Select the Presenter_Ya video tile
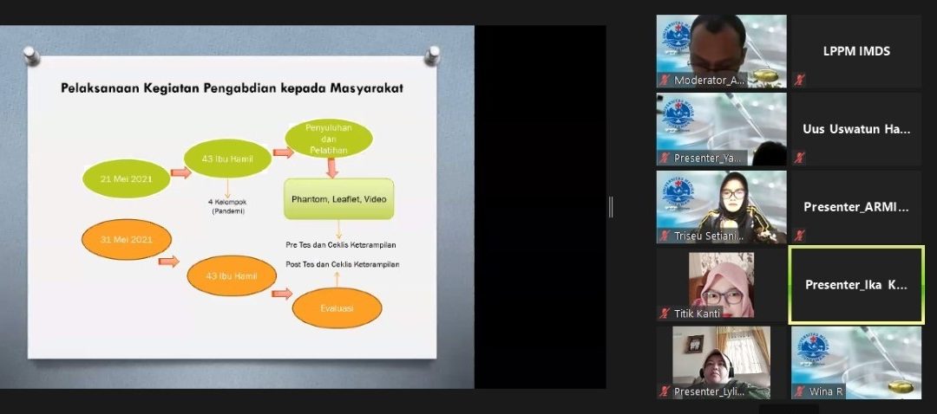The height and width of the screenshot is (414, 937). (x=721, y=129)
